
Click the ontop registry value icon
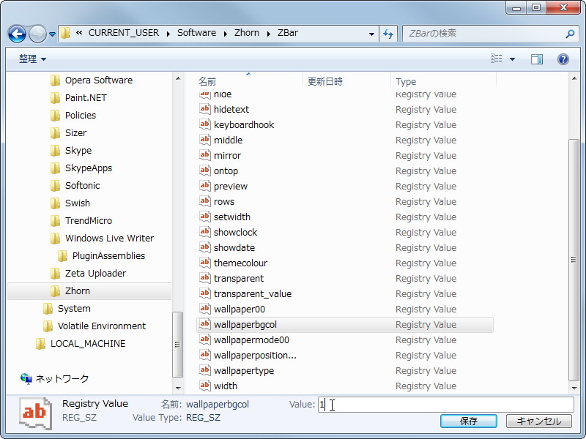(204, 170)
